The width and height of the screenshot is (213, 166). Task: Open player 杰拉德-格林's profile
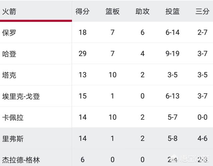click(x=21, y=160)
